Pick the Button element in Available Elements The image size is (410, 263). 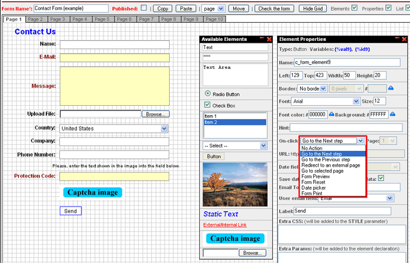click(214, 156)
